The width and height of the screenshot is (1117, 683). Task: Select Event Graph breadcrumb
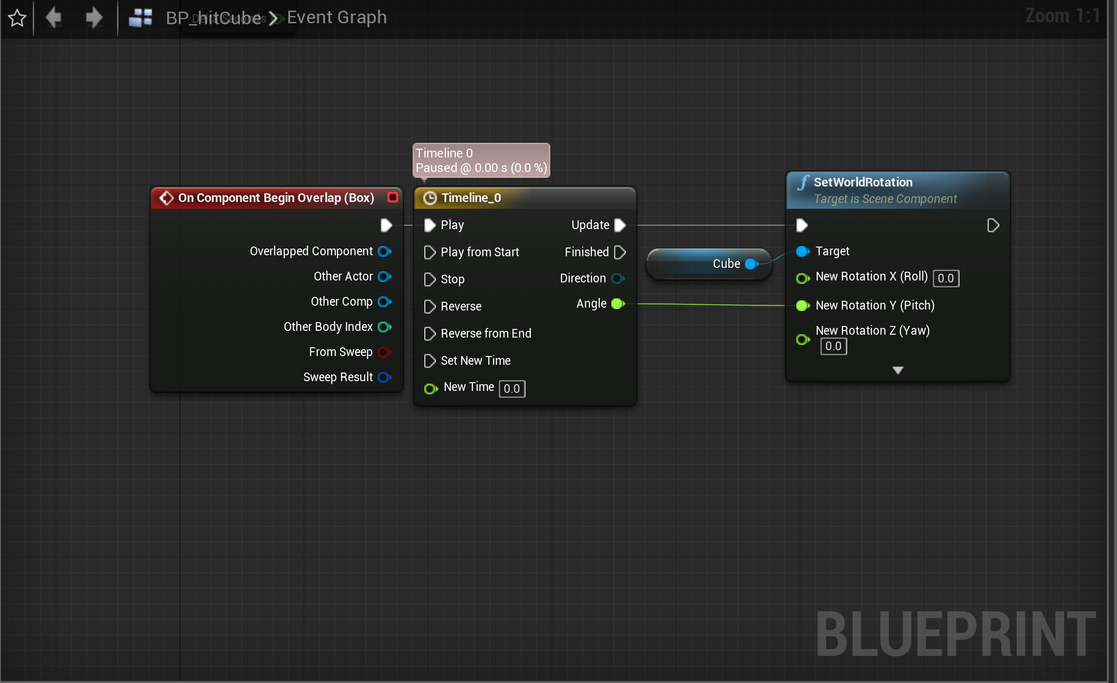tap(337, 17)
